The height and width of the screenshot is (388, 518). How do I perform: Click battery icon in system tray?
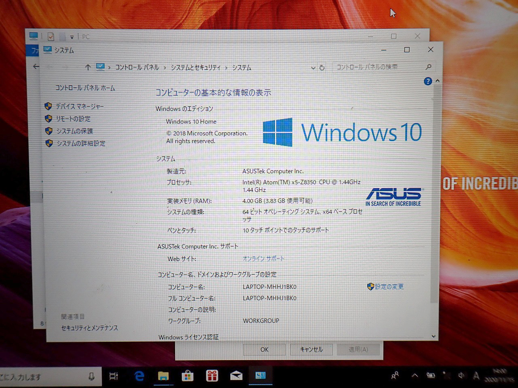[x=431, y=375]
